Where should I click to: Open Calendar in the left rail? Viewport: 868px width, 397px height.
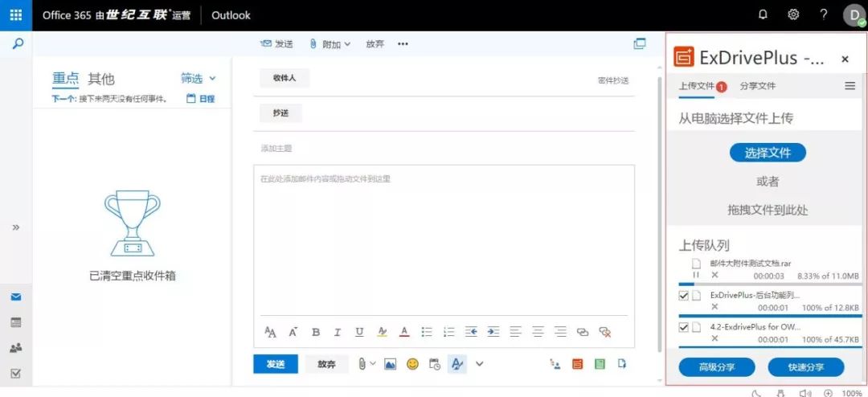[16, 322]
